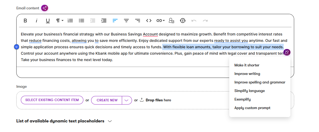Viewport: 319px width, 132px height.
Task: Click Drop files upload link
Action: (x=156, y=100)
